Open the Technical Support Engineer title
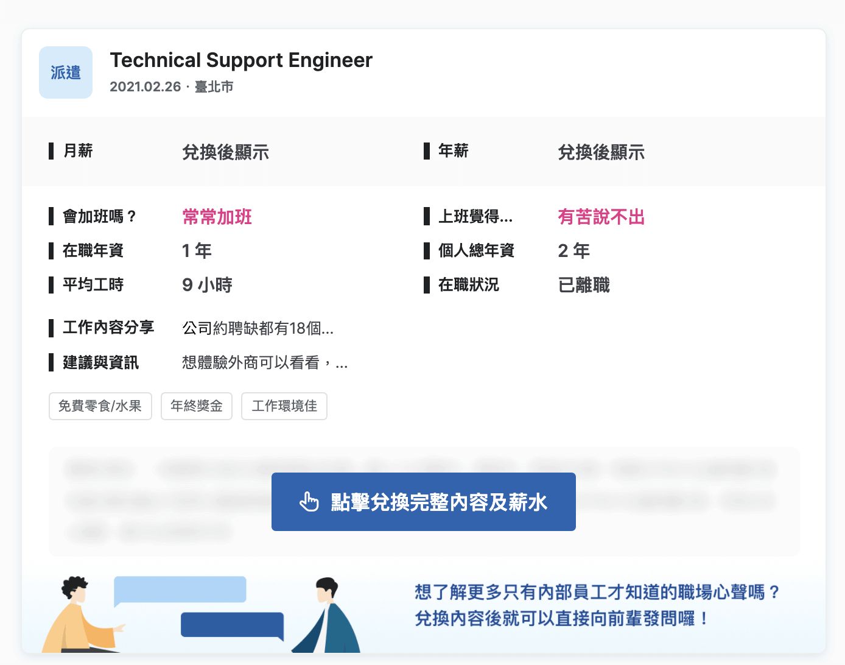 [241, 60]
